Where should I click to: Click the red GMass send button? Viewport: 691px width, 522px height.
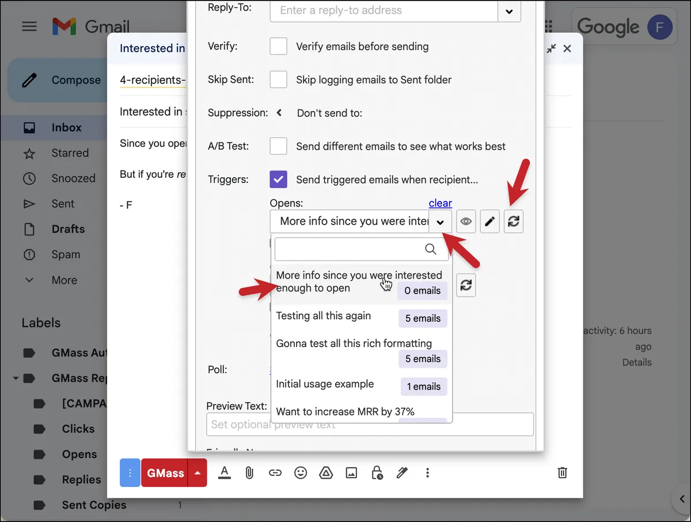click(x=165, y=473)
